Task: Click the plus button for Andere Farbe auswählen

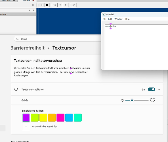Action: click(26, 126)
